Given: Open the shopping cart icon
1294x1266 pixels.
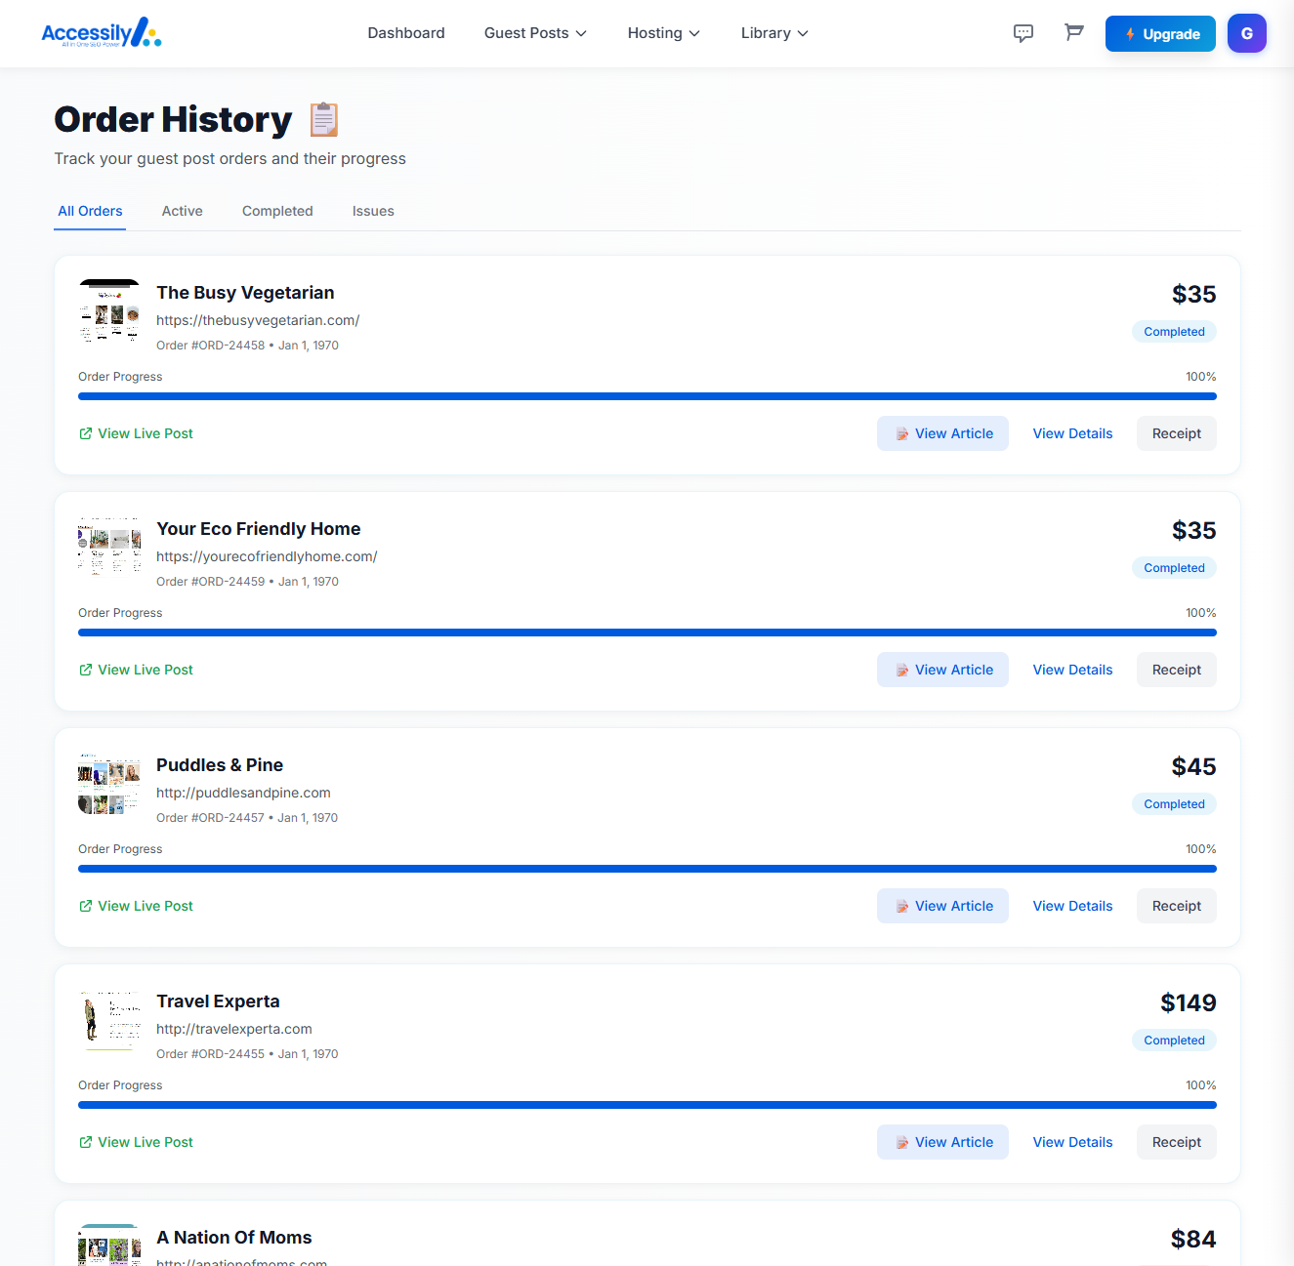Looking at the screenshot, I should (1074, 32).
